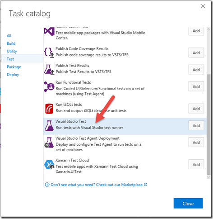Click the scrollbar down arrow
213x219 pixels.
(x=208, y=177)
